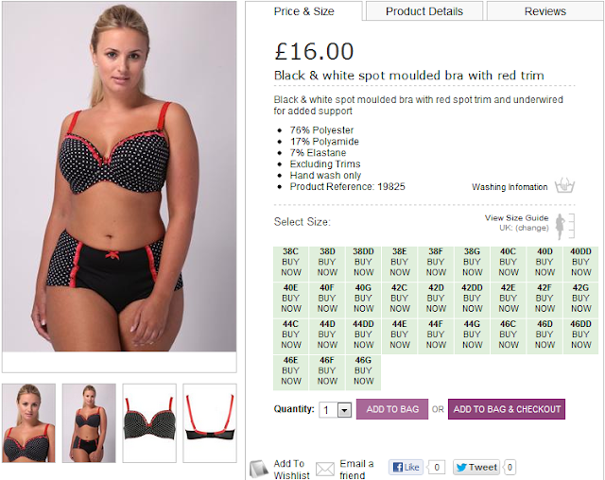Select the Price & Size tab
This screenshot has width=605, height=480.
tap(304, 11)
